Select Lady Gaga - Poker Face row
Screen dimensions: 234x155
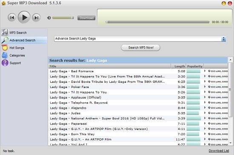click(x=138, y=87)
